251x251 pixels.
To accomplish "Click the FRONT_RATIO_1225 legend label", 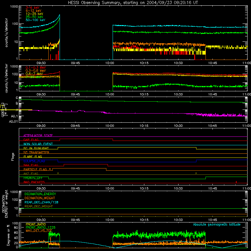I will [x=40, y=227].
